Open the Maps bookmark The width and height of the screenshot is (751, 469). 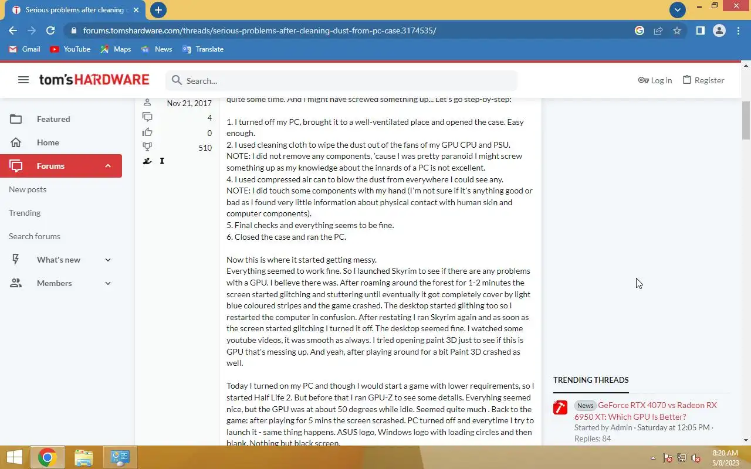point(116,49)
